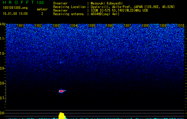The height and width of the screenshot is (119, 187).
Task: Click the 1.0 kHz axis tick label
Action: pyautogui.click(x=2, y=54)
